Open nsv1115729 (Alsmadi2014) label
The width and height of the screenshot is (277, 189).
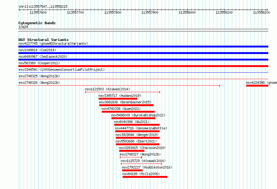[x=143, y=161]
